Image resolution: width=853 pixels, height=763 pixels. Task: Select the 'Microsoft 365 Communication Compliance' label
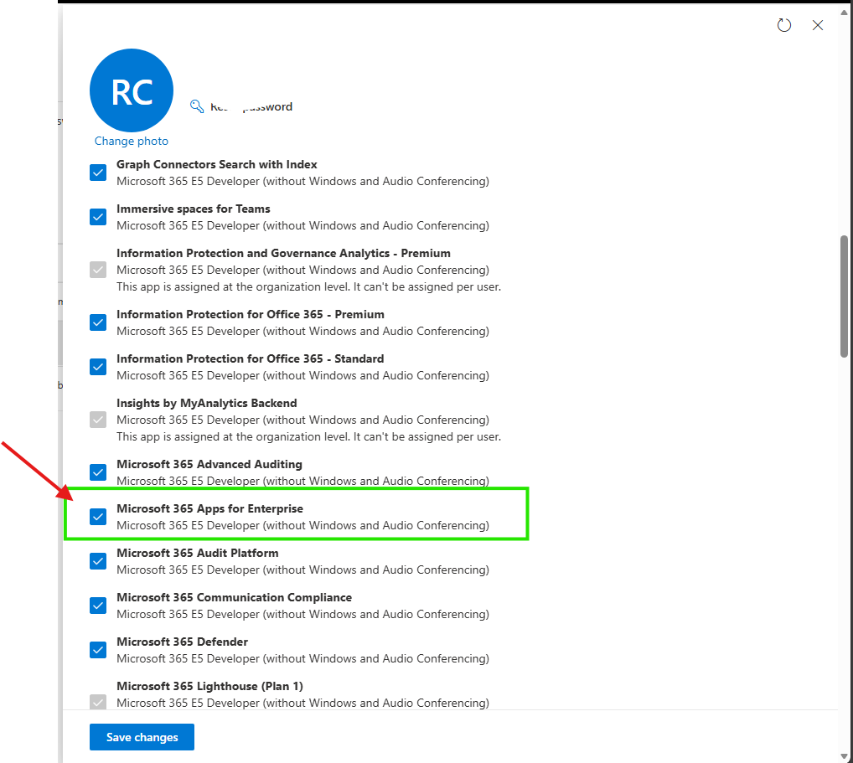pos(234,597)
